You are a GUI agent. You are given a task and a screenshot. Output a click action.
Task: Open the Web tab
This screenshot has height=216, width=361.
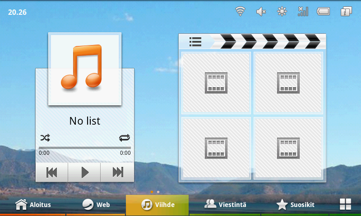coord(96,205)
